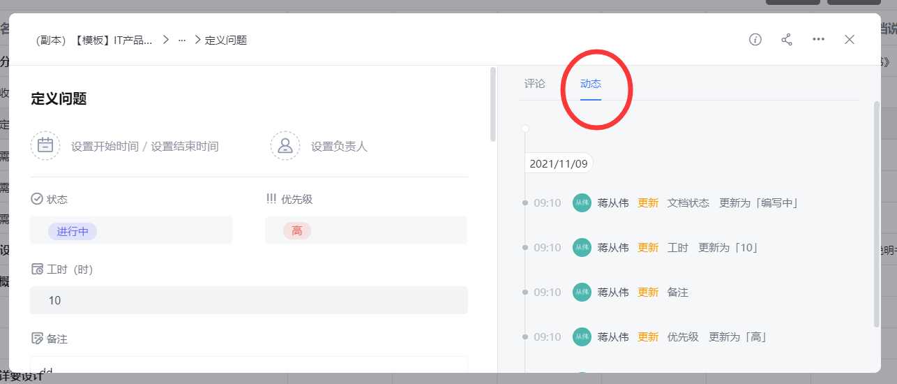Screen dimensions: 897x384
Task: Click the calendar icon to set dates
Action: 45,146
